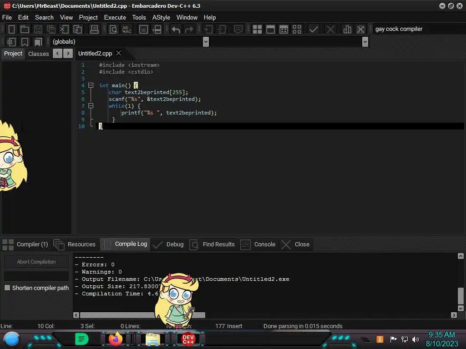The width and height of the screenshot is (466, 349).
Task: Click the Compile four-squares icon
Action: [x=257, y=30]
